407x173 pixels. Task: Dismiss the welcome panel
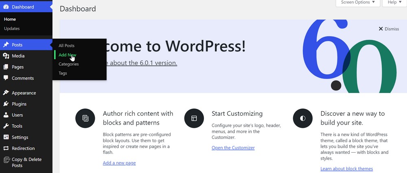point(389,29)
